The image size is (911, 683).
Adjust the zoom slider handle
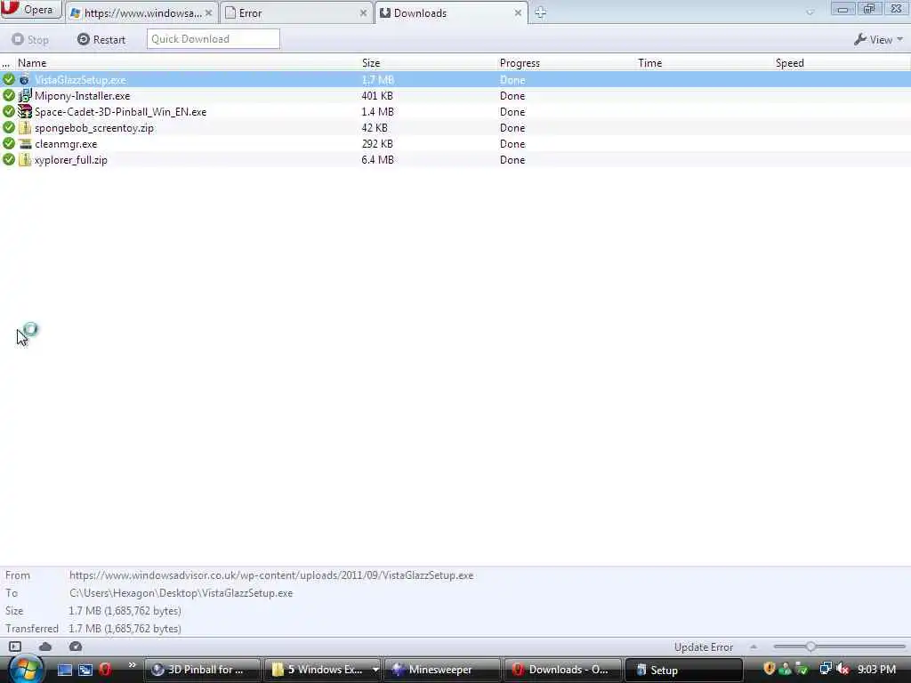[810, 647]
